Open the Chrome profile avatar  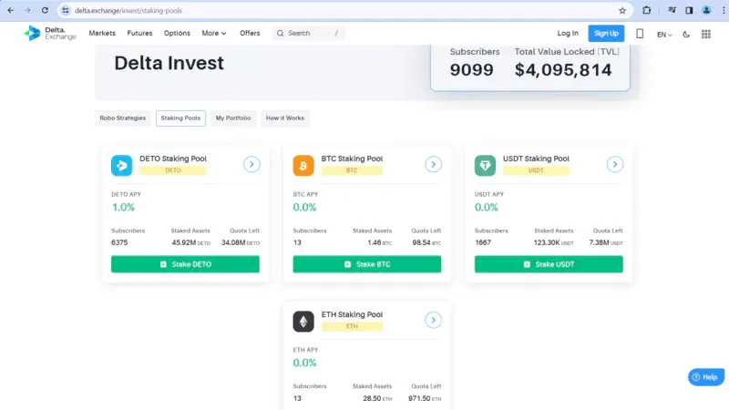[x=706, y=10]
